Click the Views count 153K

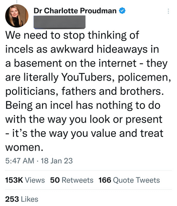14,180
